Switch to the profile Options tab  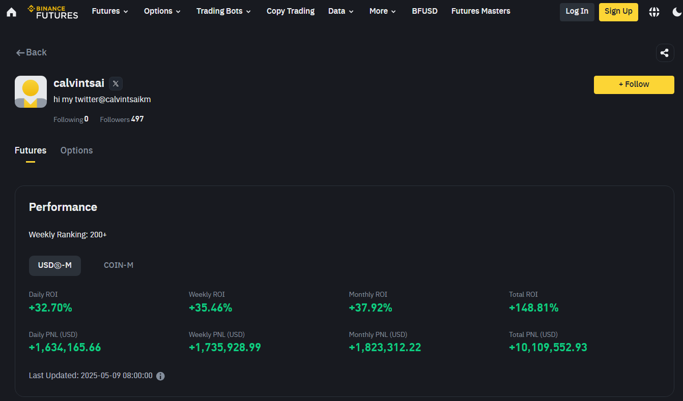(76, 150)
